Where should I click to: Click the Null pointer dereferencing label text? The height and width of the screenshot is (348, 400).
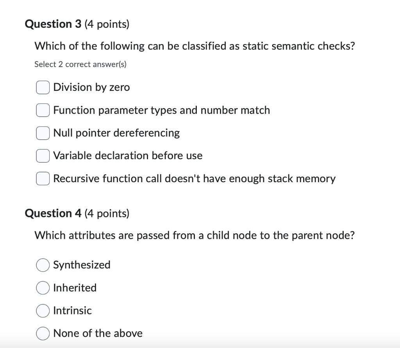116,133
